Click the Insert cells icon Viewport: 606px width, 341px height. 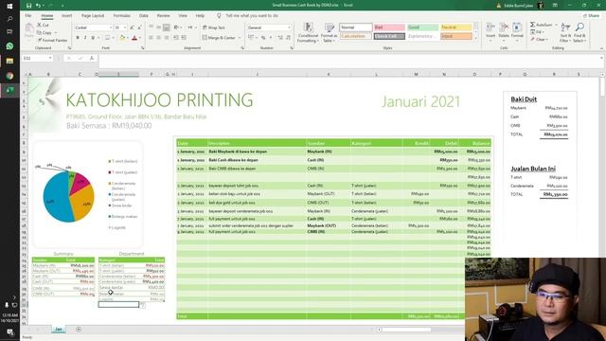click(490, 27)
